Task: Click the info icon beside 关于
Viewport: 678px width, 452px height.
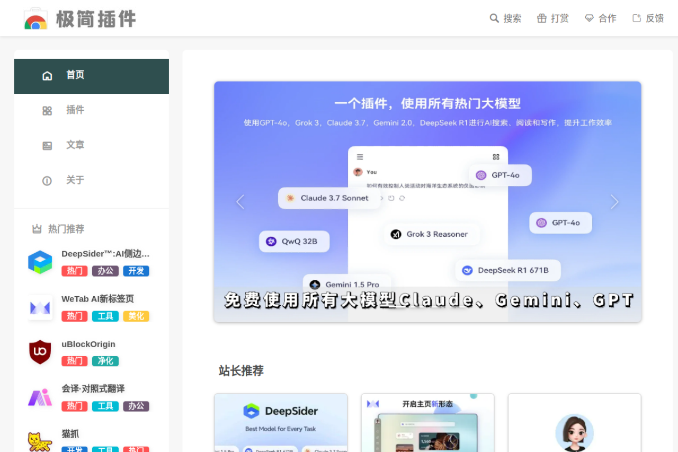Action: coord(47,181)
